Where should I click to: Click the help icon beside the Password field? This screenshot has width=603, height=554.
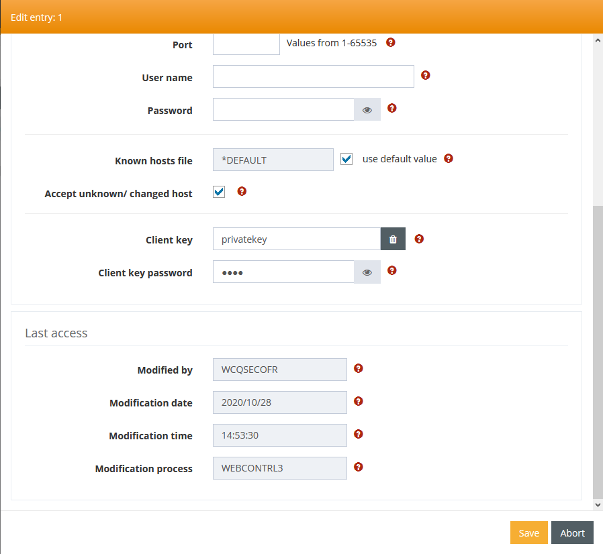coord(392,108)
